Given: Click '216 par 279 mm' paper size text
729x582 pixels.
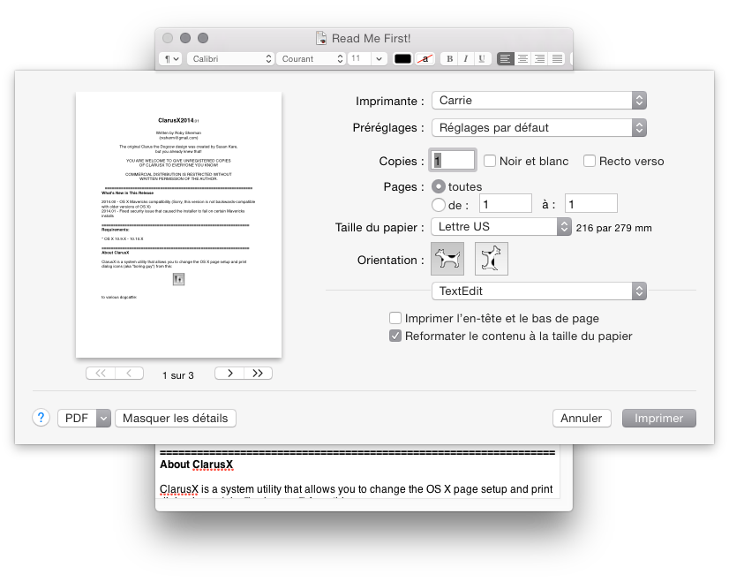Looking at the screenshot, I should pyautogui.click(x=613, y=228).
